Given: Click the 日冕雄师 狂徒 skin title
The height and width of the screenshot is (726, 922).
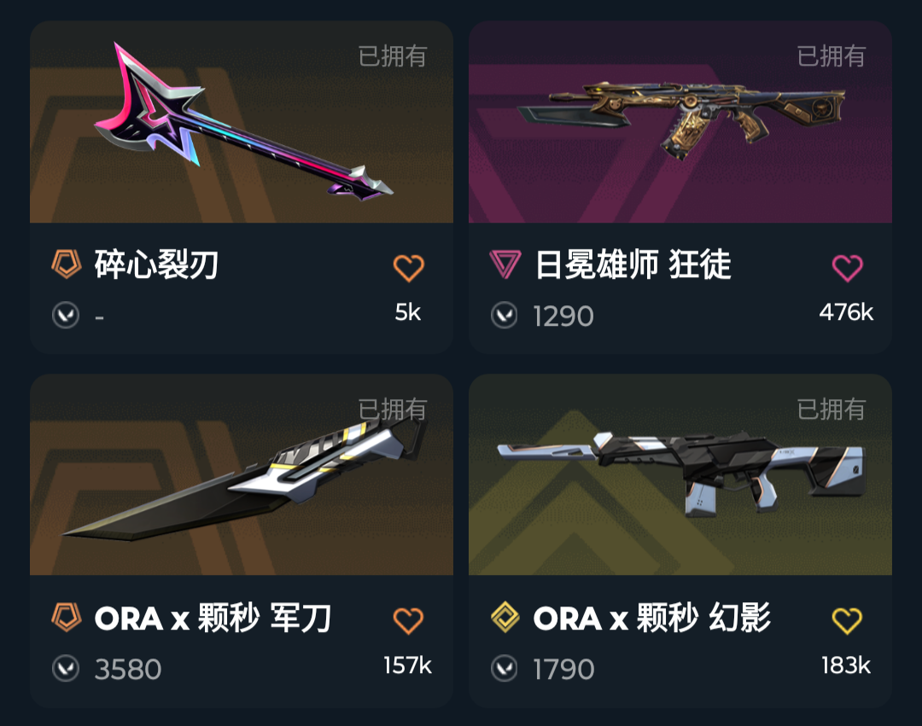Looking at the screenshot, I should coord(633,264).
